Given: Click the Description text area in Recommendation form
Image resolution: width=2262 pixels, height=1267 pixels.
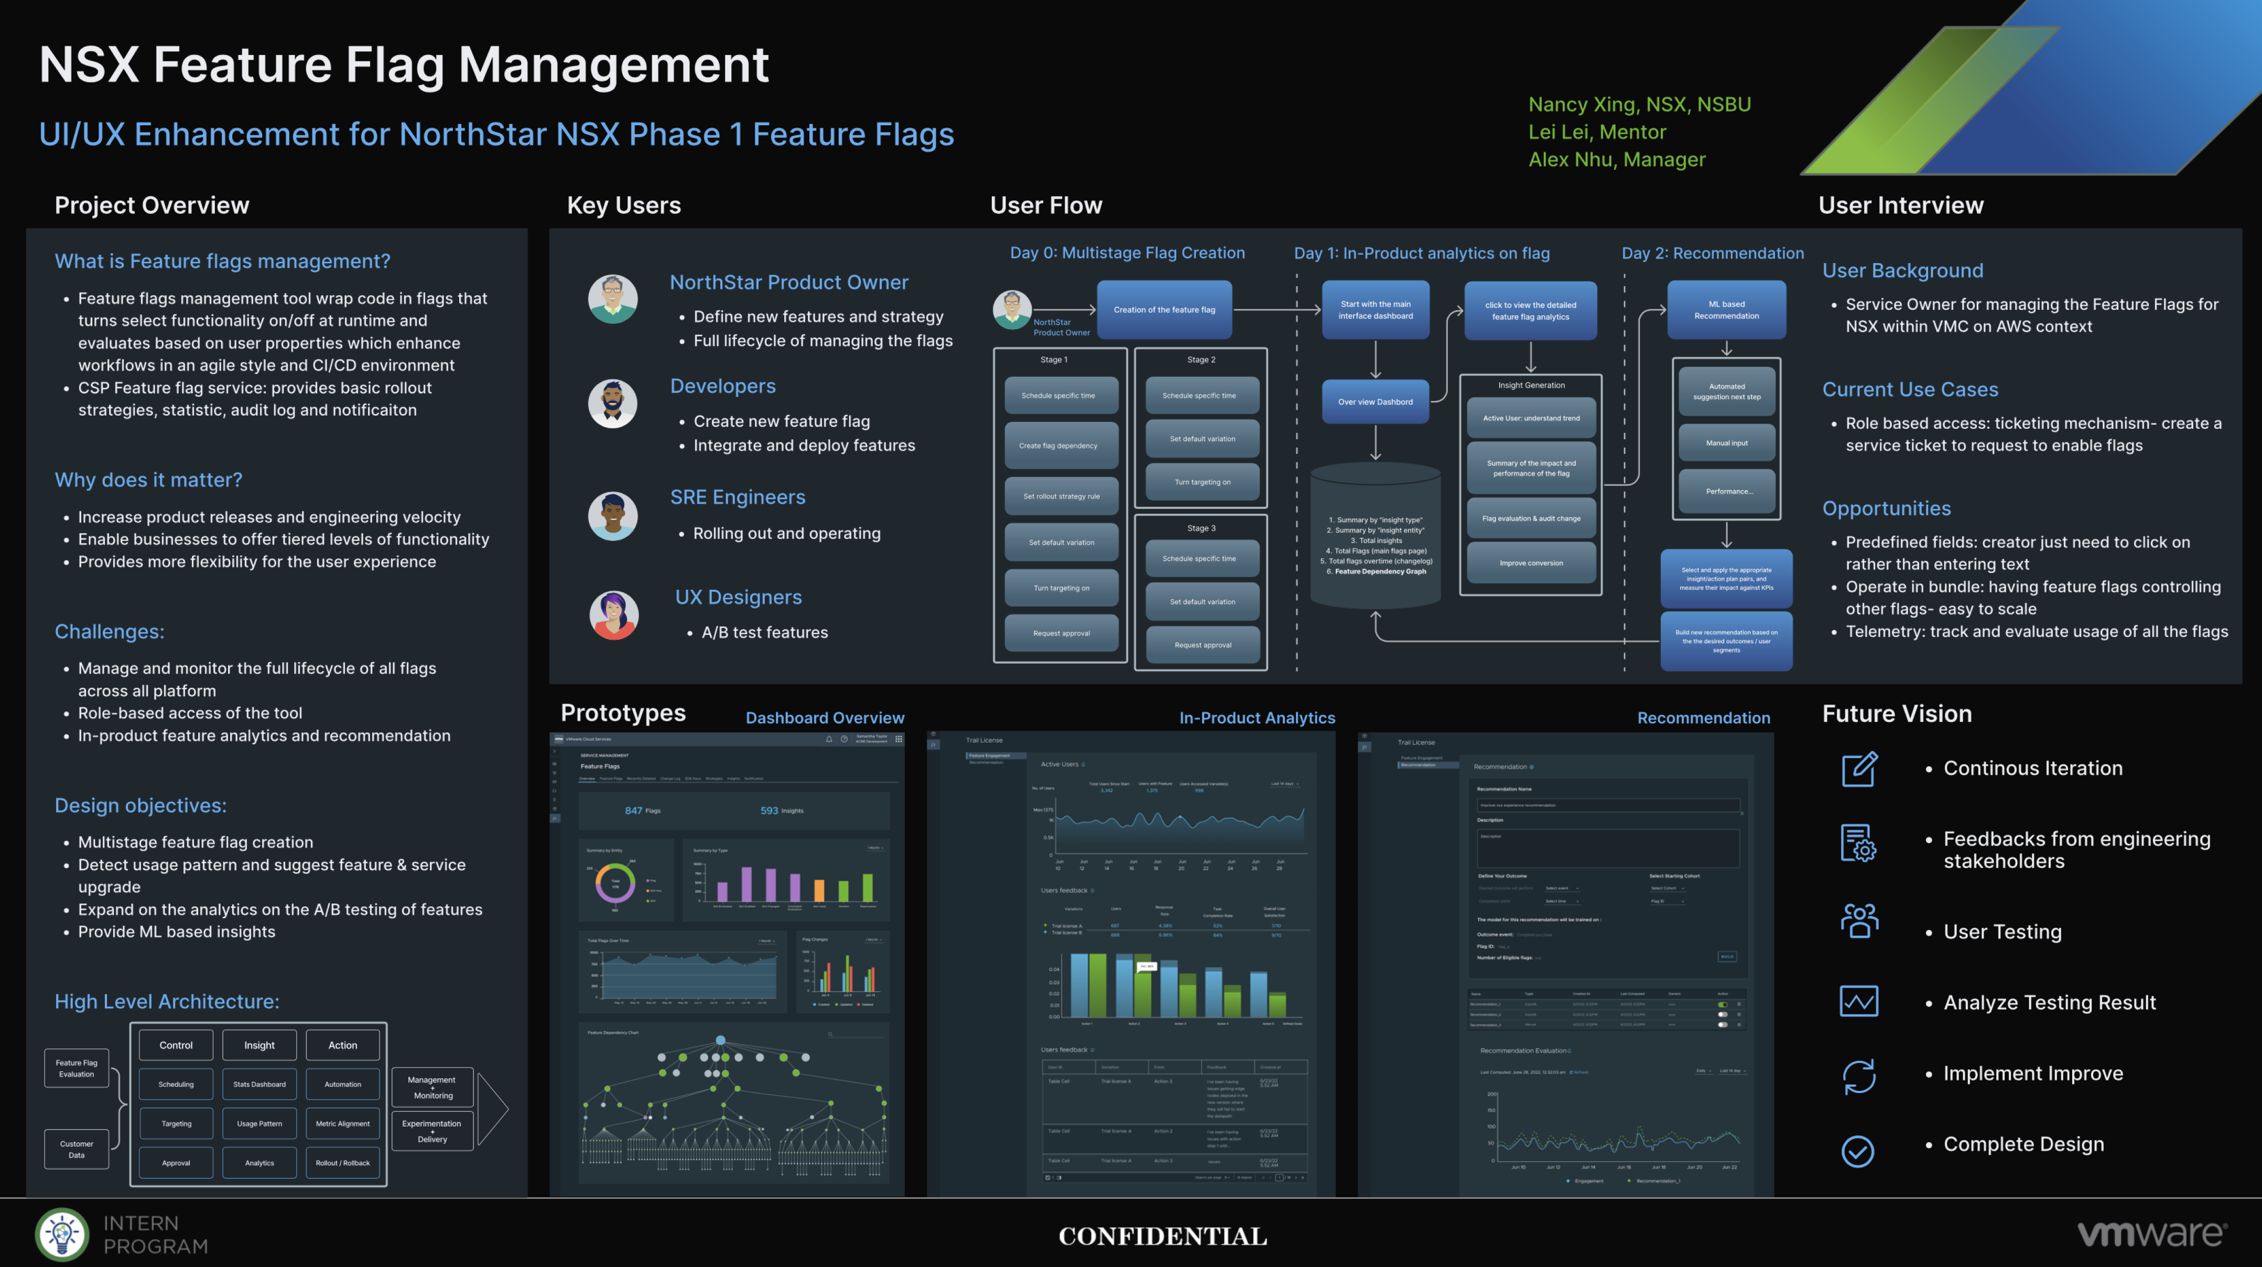Looking at the screenshot, I should [1609, 849].
